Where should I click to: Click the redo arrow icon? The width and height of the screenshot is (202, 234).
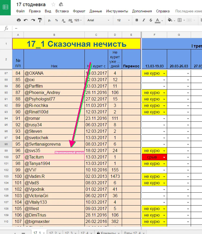click(33, 20)
